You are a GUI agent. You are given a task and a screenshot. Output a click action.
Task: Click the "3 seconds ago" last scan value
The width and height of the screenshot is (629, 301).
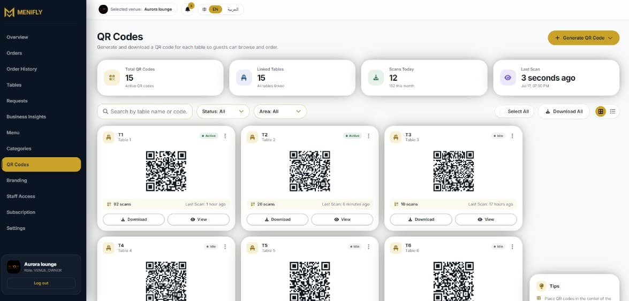tap(548, 78)
